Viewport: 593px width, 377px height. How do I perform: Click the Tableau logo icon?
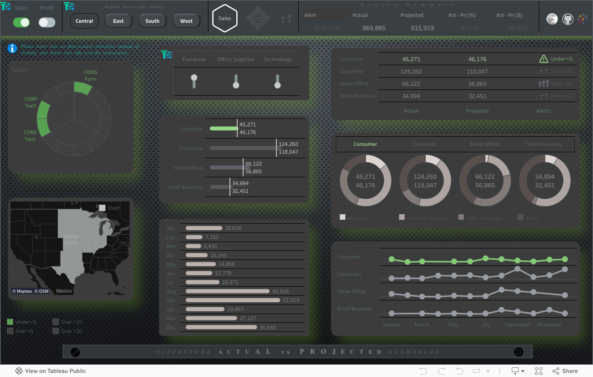583,19
